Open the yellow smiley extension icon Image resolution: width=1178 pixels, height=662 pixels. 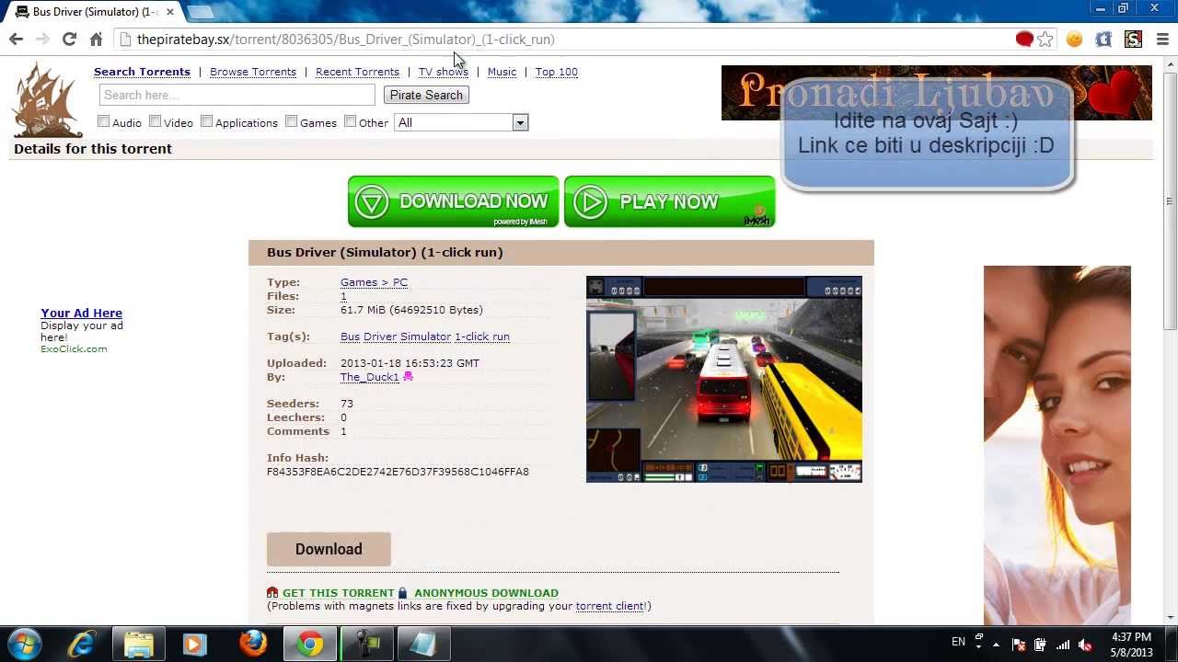pos(1074,40)
